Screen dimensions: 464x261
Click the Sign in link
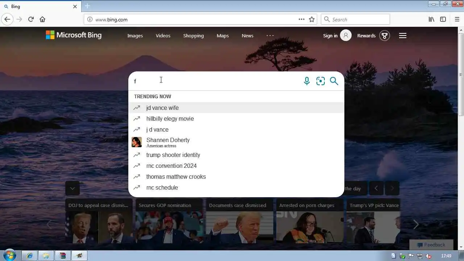click(330, 36)
